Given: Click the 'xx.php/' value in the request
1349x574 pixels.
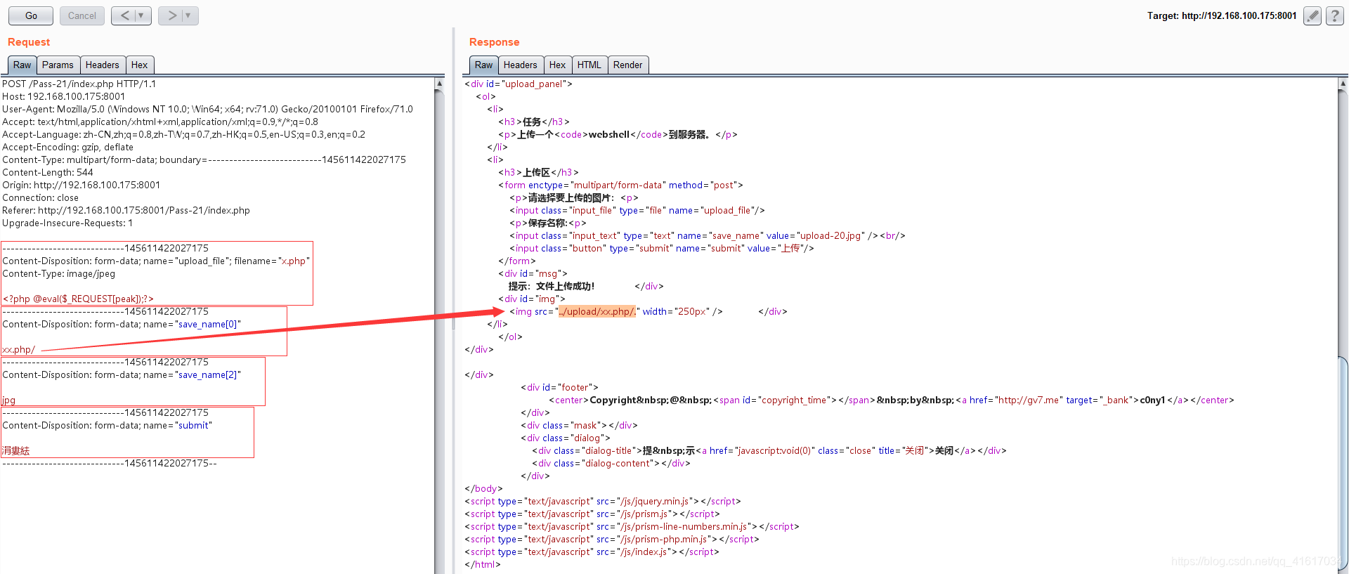Looking at the screenshot, I should pos(18,349).
